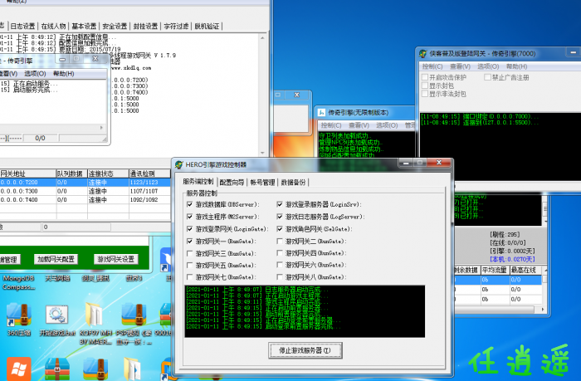Open 查看(V) menu in login gateway window
581x381 pixels.
(x=460, y=66)
